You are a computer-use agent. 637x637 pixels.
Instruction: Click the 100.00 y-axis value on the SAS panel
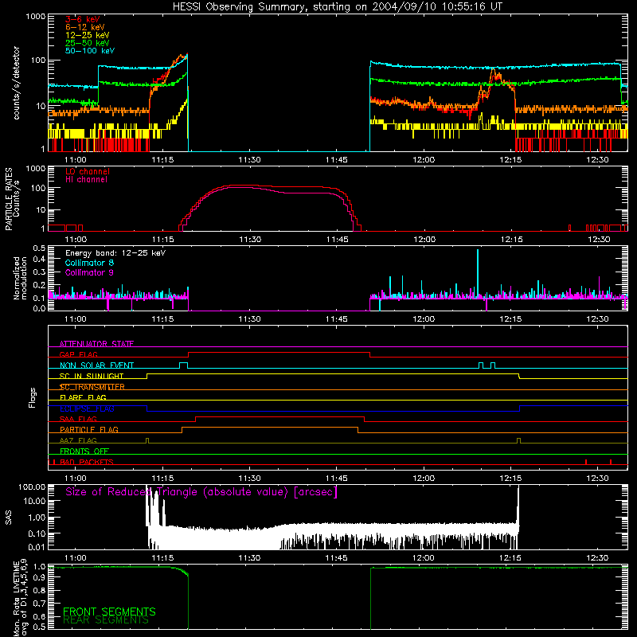pos(32,487)
